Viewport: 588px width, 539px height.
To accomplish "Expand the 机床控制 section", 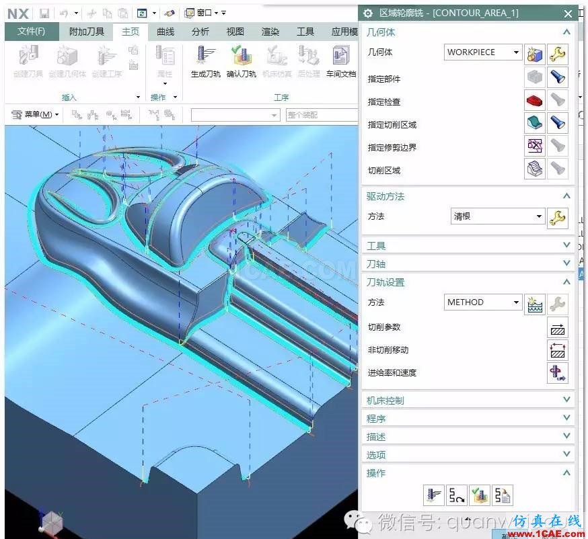I will click(x=566, y=400).
